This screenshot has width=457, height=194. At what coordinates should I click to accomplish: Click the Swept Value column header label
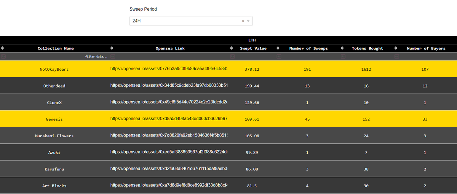pyautogui.click(x=253, y=48)
